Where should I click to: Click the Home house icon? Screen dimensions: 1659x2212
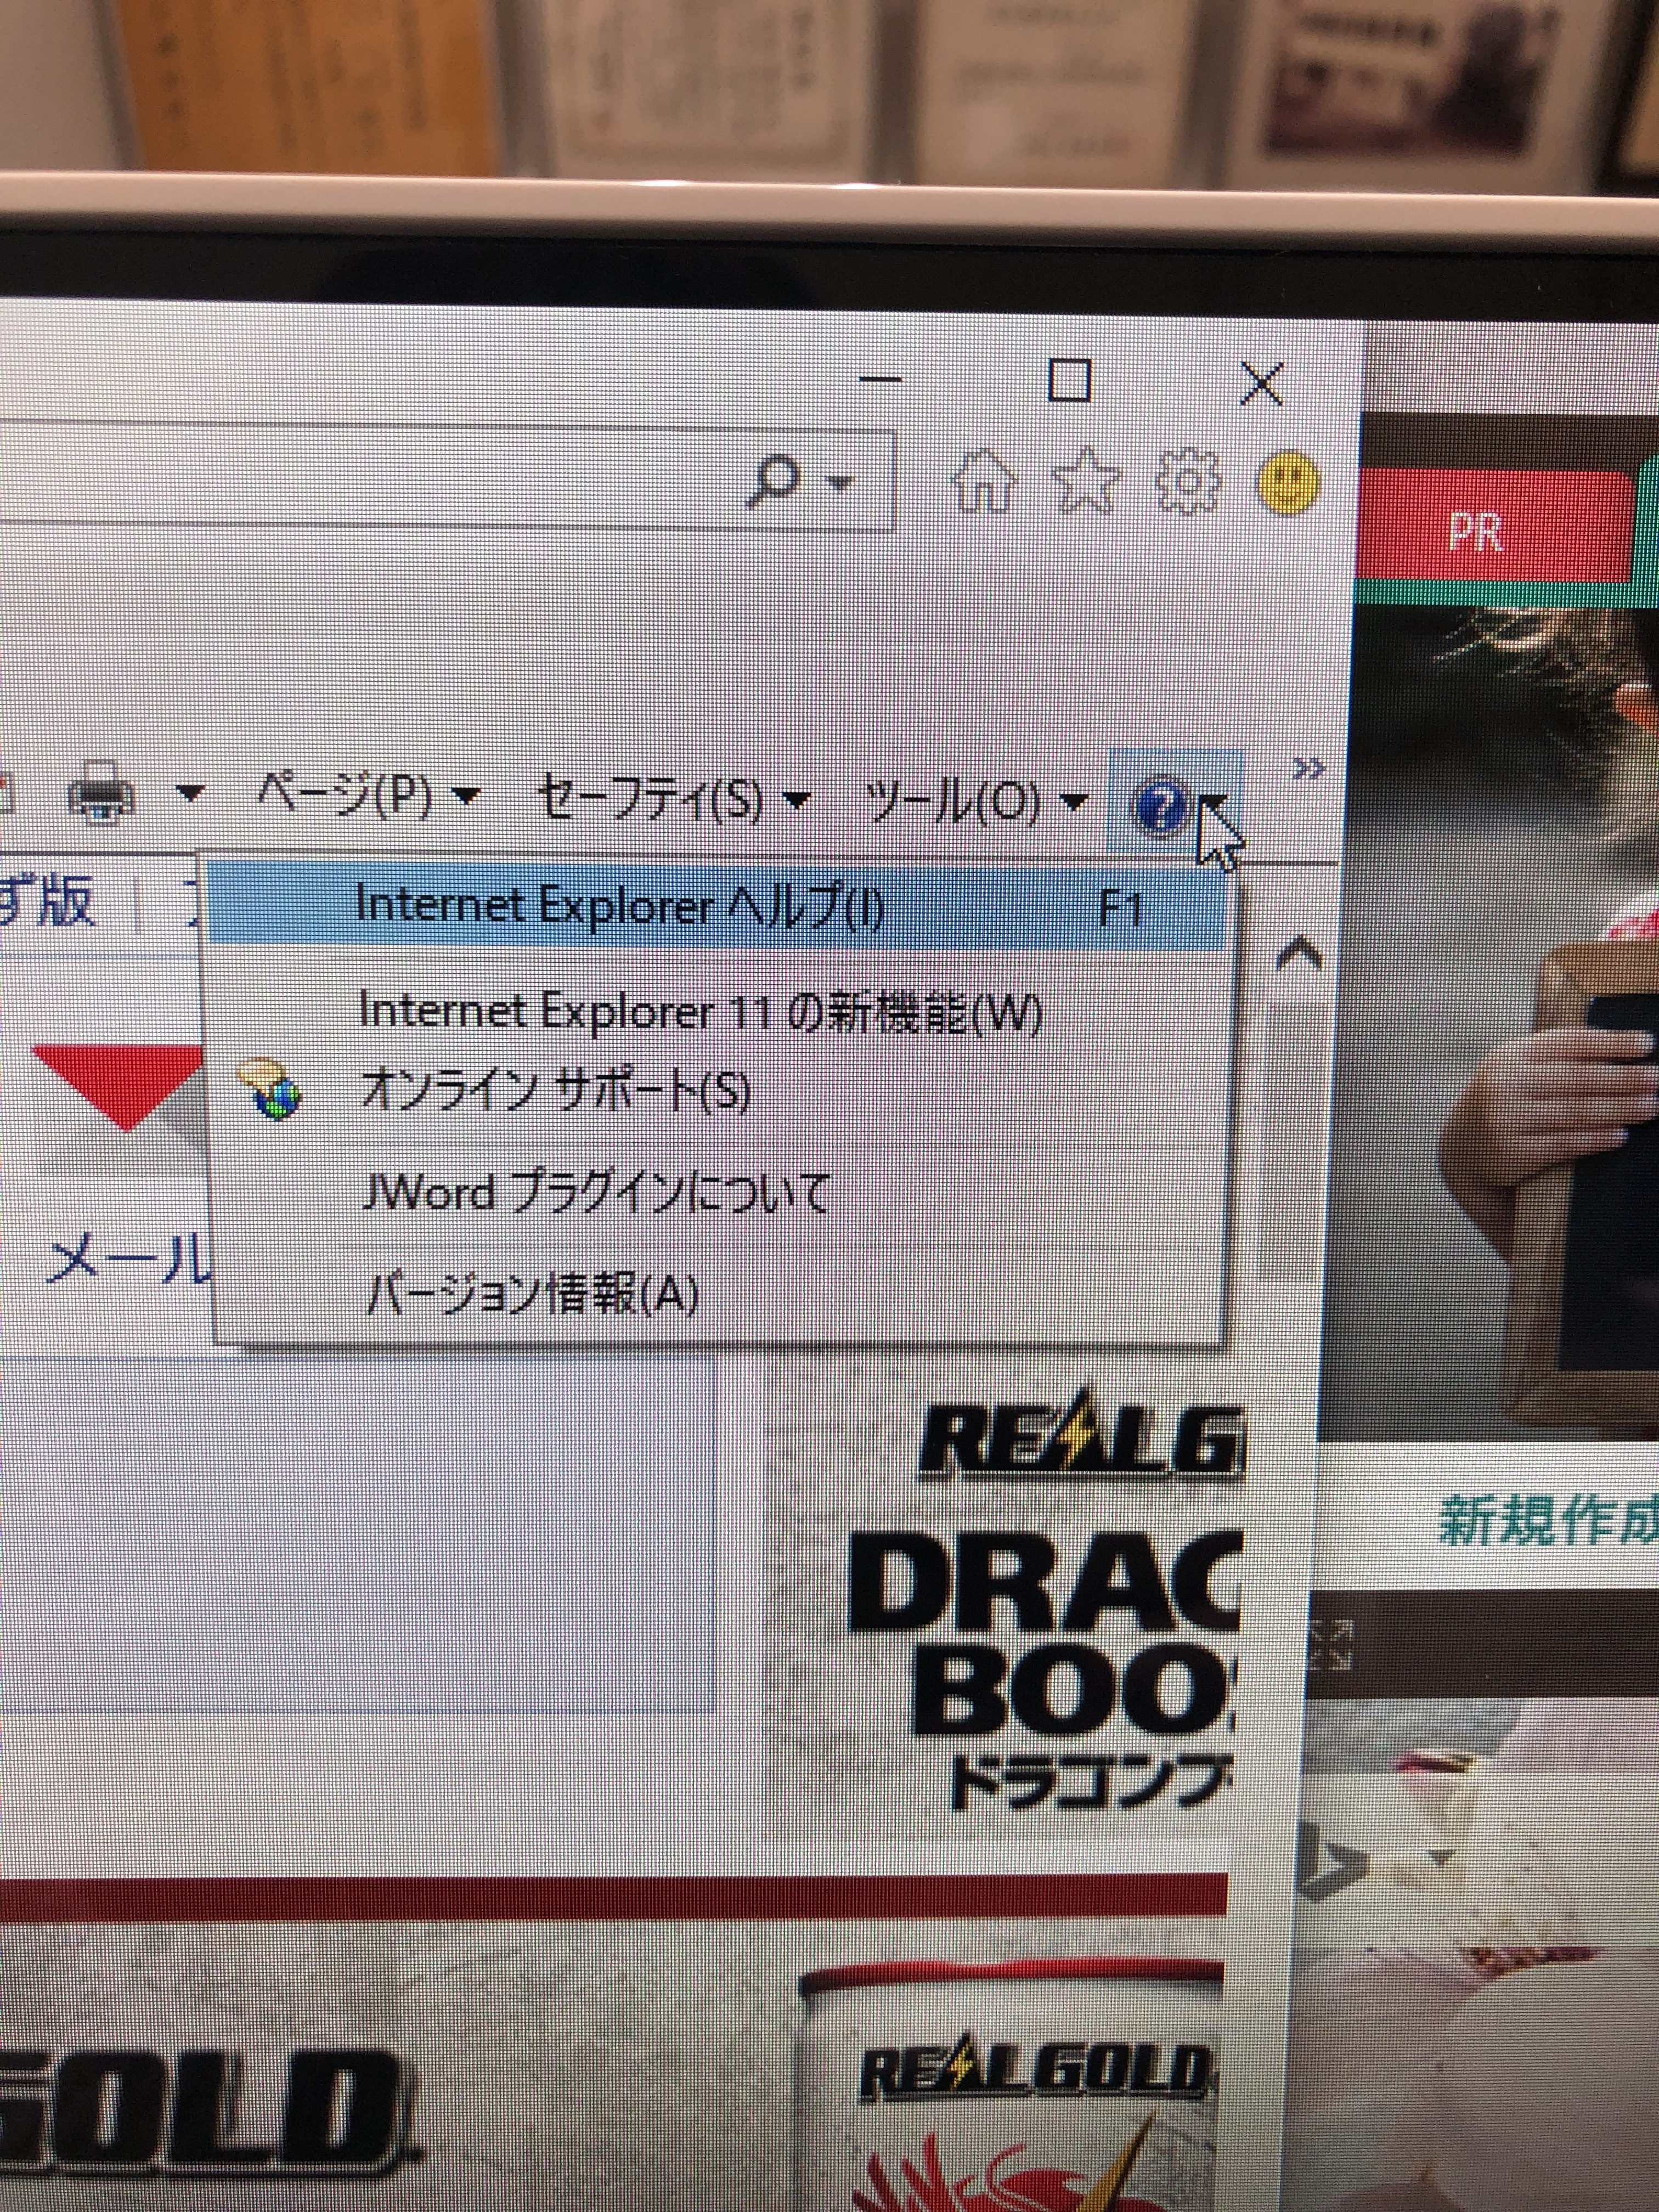[984, 481]
